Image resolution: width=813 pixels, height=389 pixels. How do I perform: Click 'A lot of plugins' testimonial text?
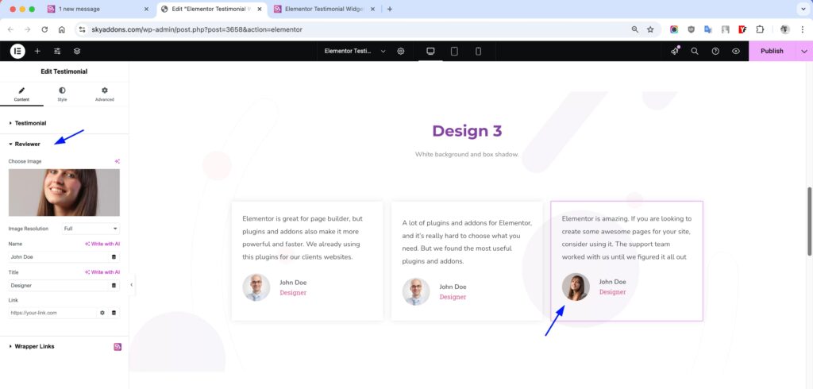click(467, 242)
